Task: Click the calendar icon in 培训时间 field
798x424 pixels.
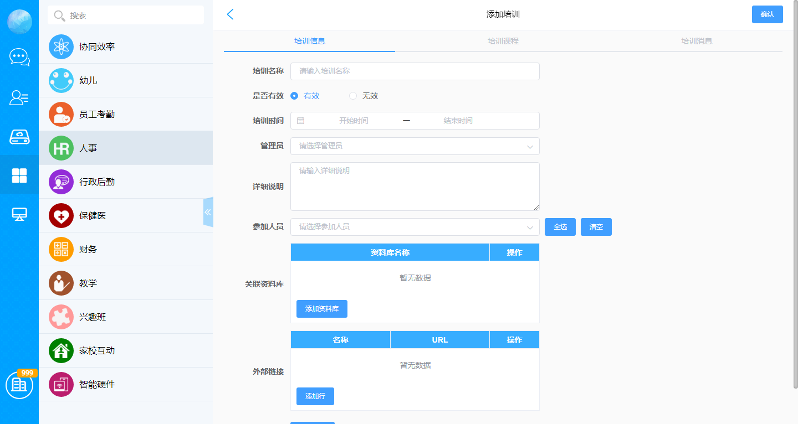Action: click(x=300, y=121)
